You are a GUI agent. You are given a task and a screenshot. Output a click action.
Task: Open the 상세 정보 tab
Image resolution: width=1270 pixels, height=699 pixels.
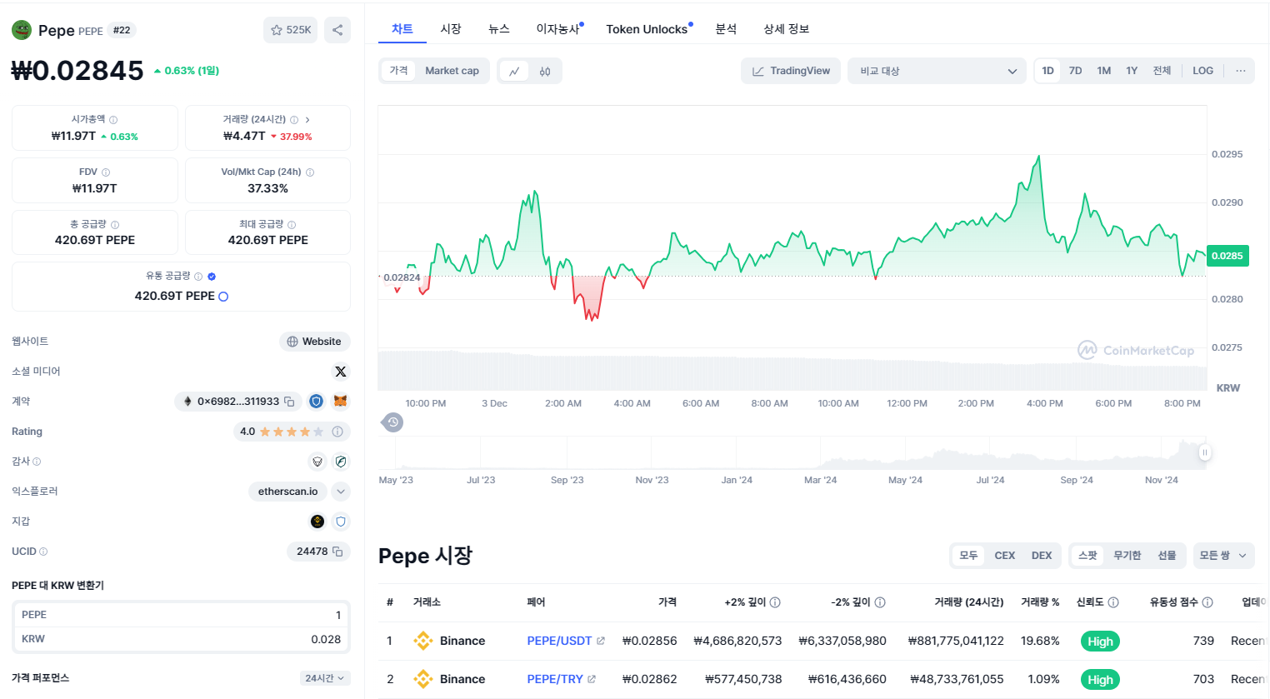click(787, 29)
